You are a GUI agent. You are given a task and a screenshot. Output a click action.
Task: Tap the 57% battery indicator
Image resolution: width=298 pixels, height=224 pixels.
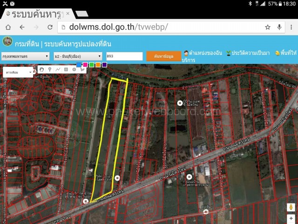click(x=275, y=4)
